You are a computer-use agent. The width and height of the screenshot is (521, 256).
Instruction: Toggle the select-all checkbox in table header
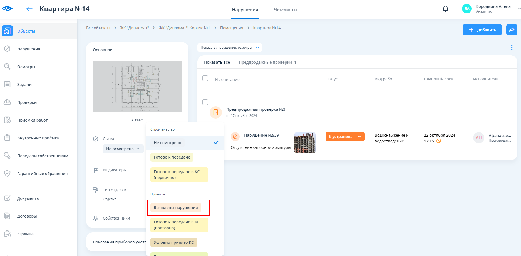point(205,78)
